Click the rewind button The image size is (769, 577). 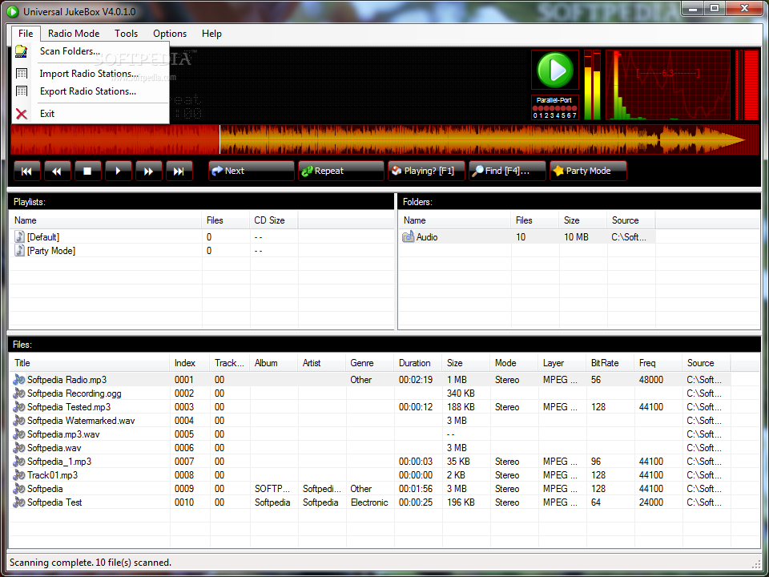58,171
